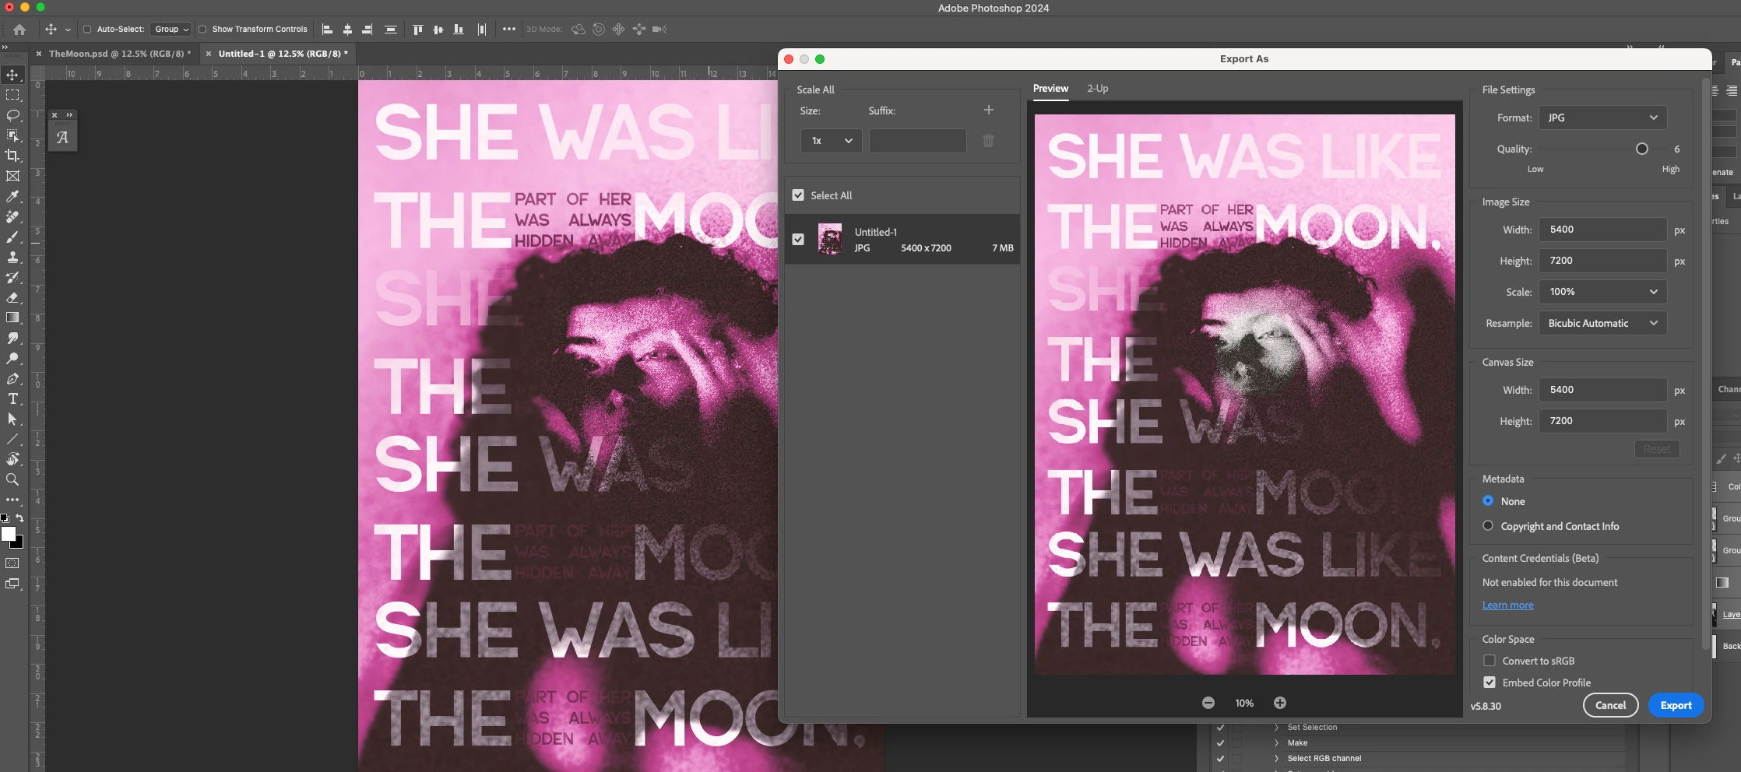Select the Object Selection tool
The width and height of the screenshot is (1741, 772).
tap(12, 135)
